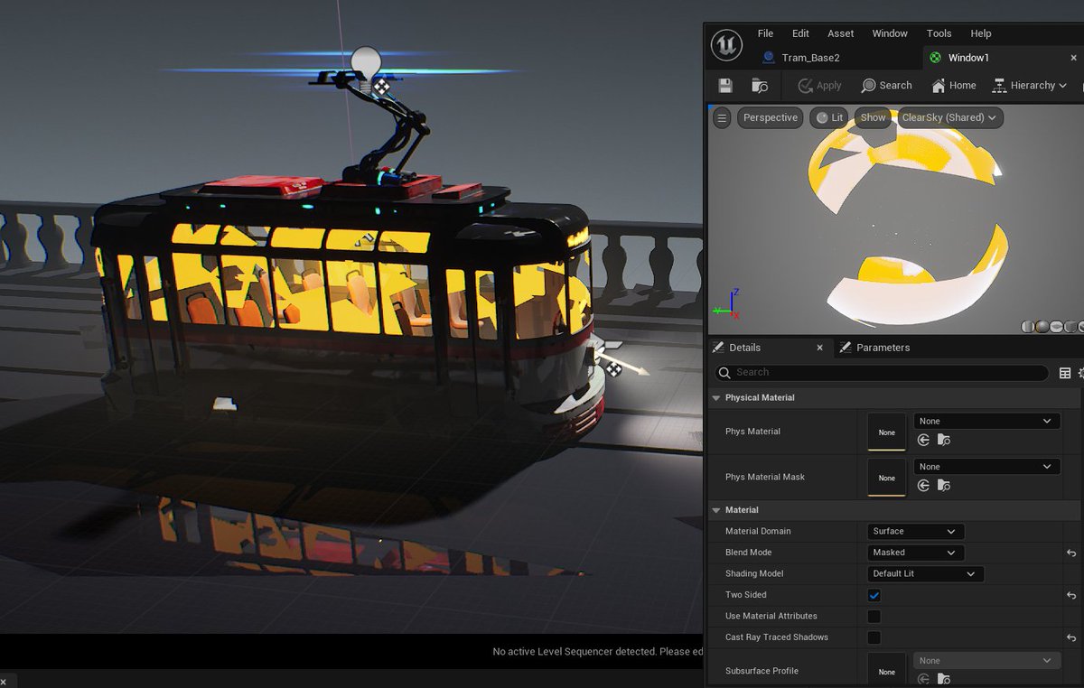The width and height of the screenshot is (1084, 688).
Task: Click the XYZ axis gizmo in preview
Action: point(728,303)
